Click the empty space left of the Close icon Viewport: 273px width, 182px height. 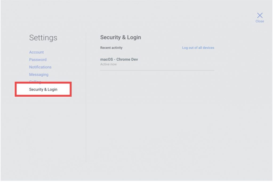[235, 16]
